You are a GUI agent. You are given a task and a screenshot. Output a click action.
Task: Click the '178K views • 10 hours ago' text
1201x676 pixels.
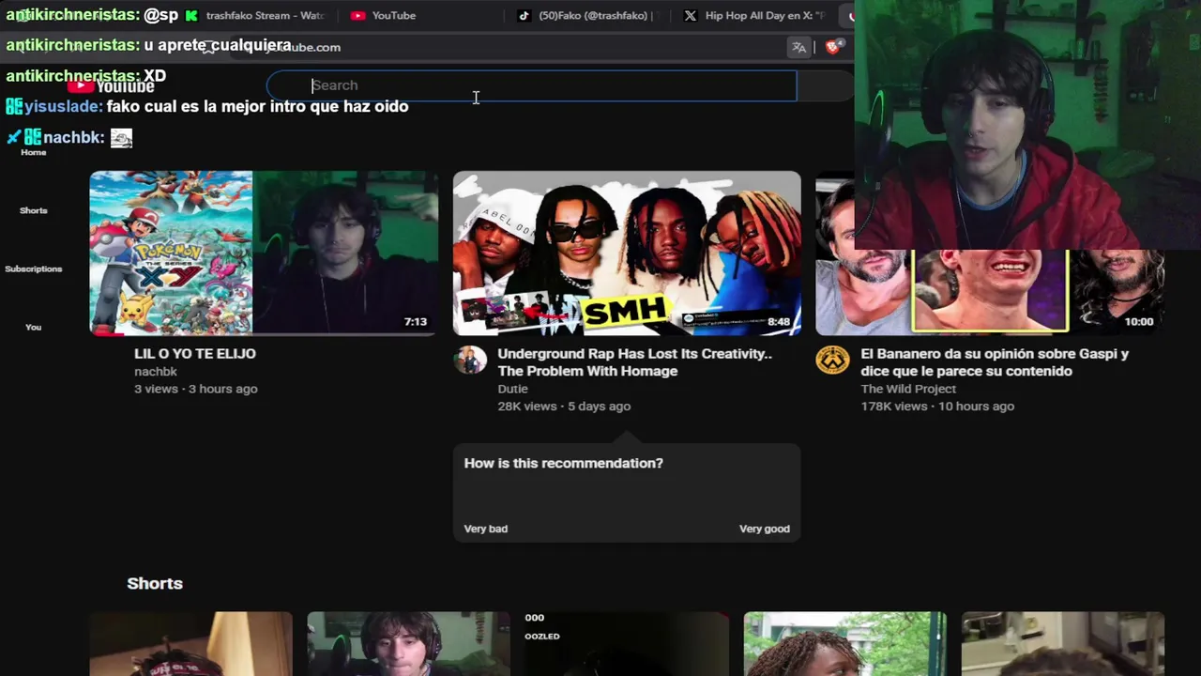pyautogui.click(x=937, y=407)
